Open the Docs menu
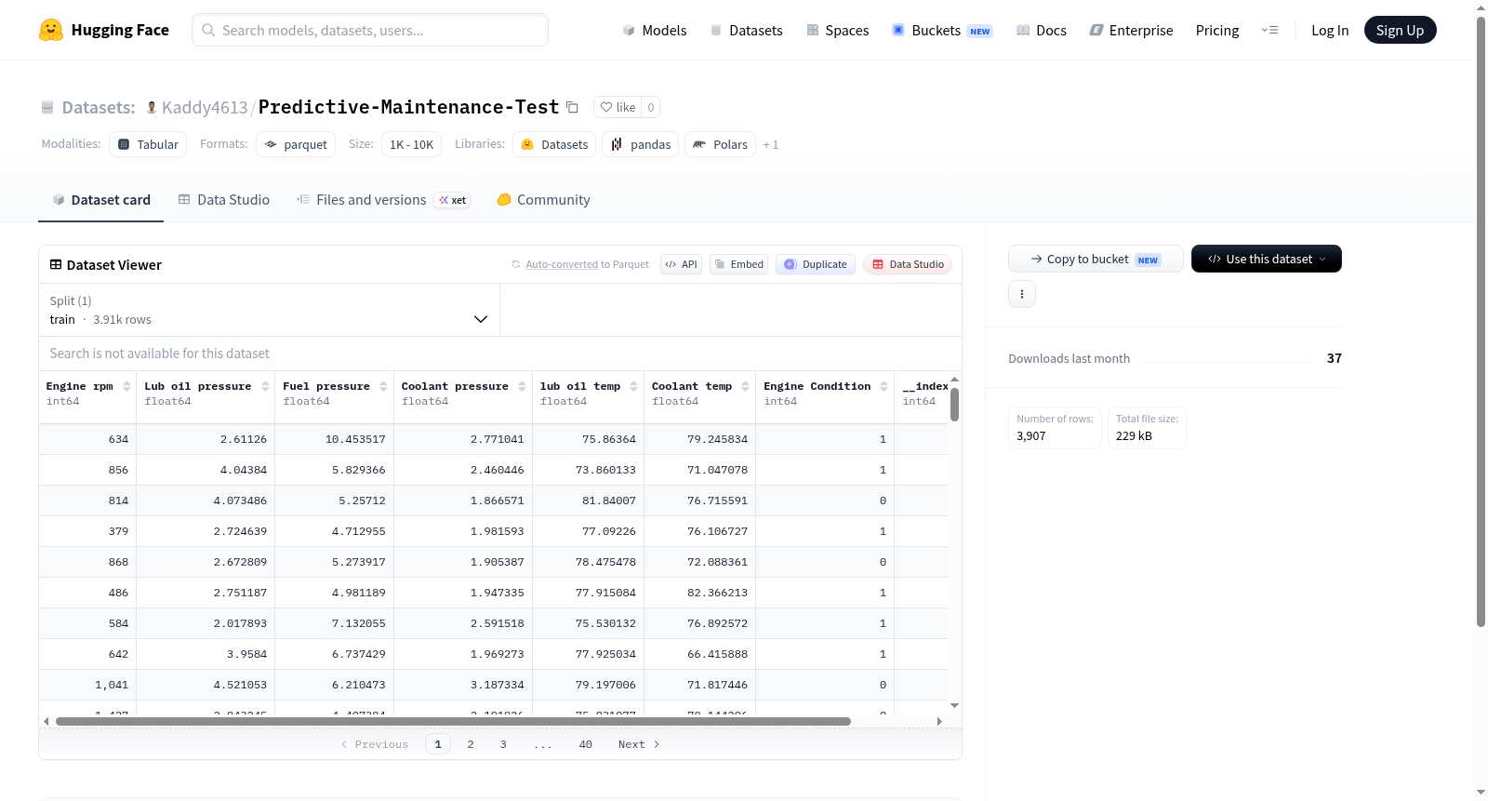Screen dimensions: 1488x801 1042,30
